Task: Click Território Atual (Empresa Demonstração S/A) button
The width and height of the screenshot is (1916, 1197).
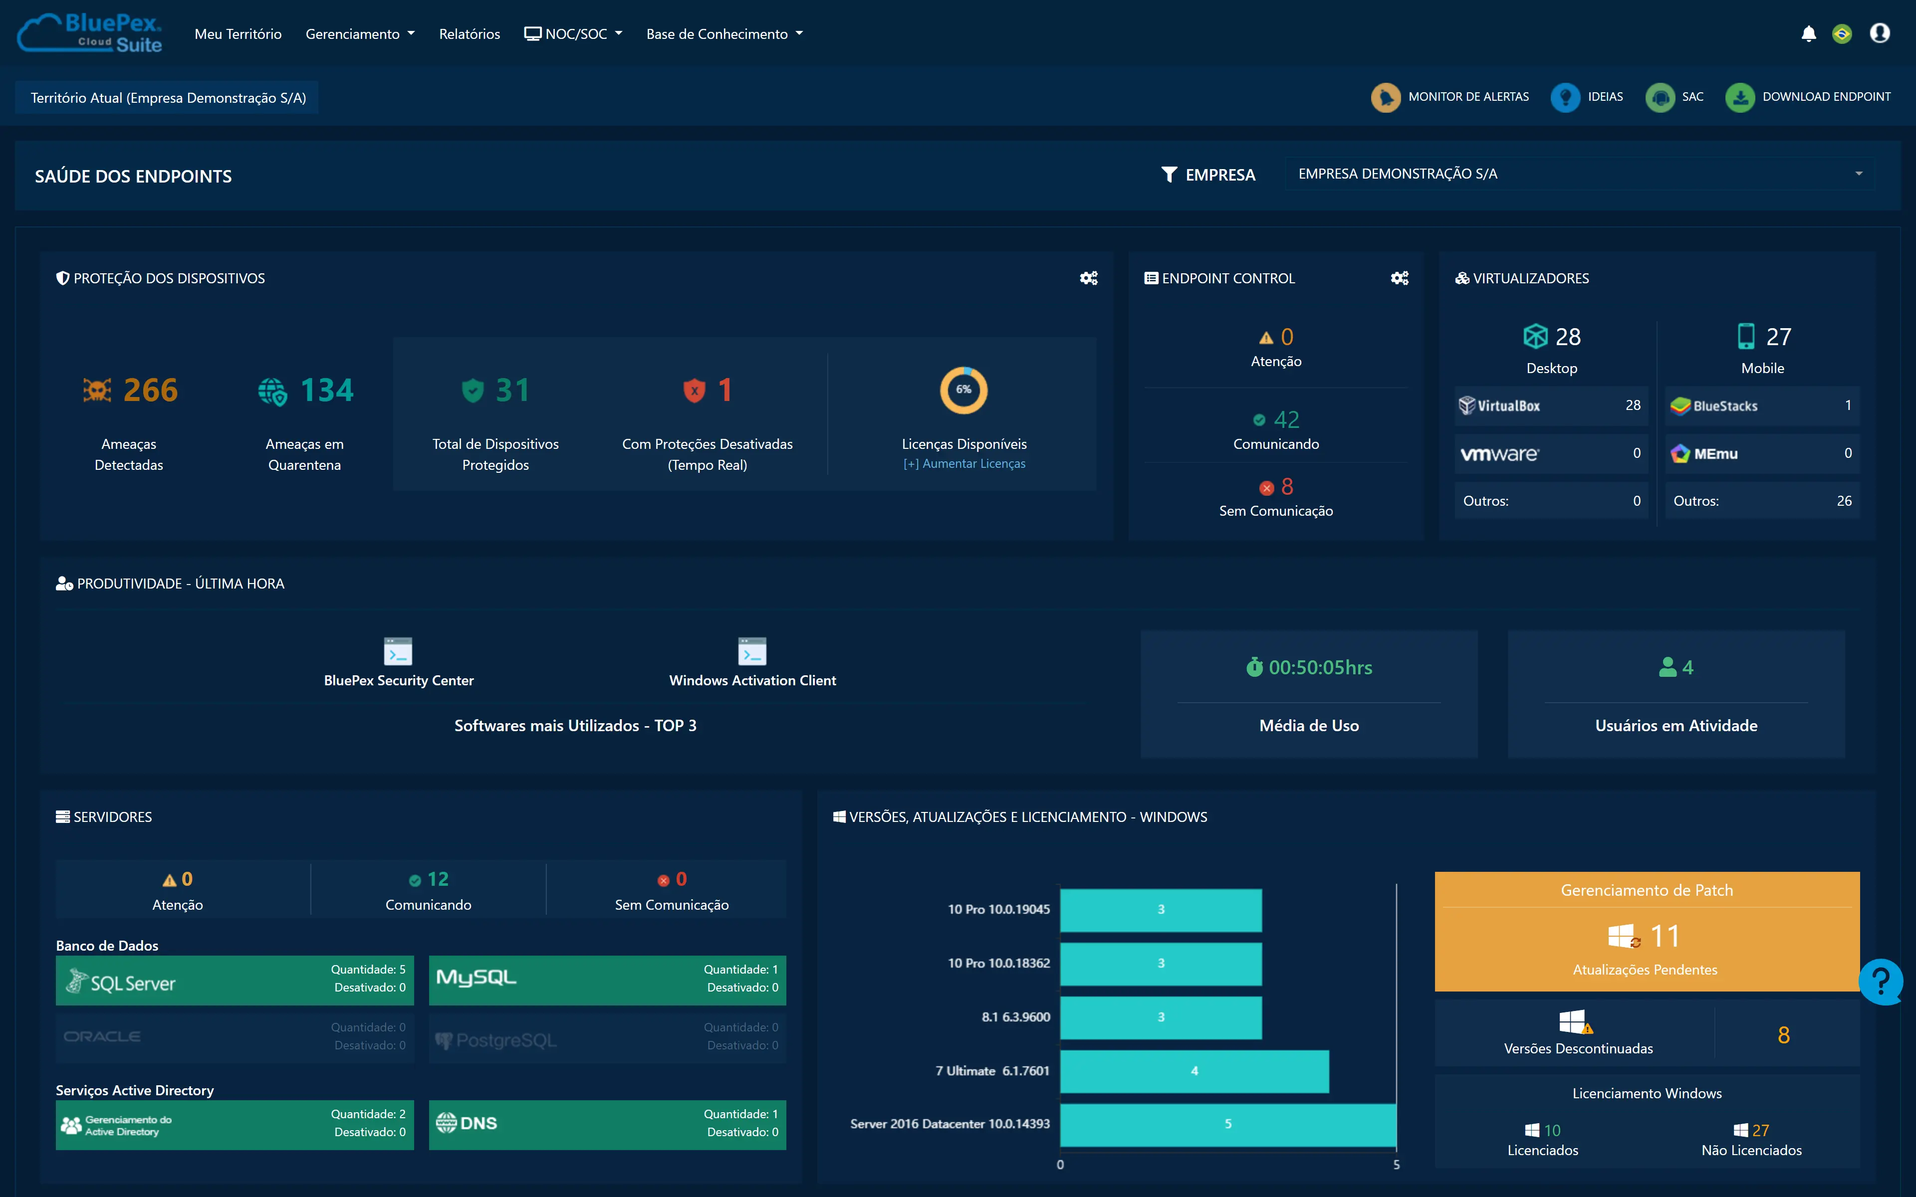Action: pyautogui.click(x=167, y=97)
